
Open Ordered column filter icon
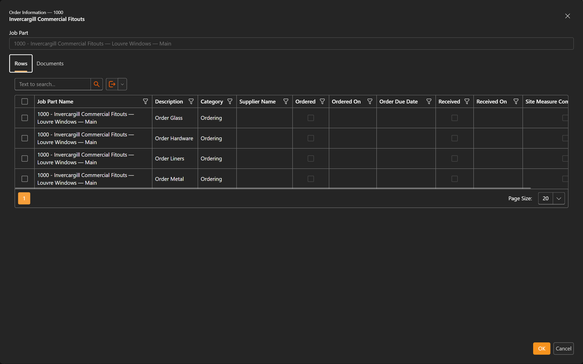click(x=322, y=101)
